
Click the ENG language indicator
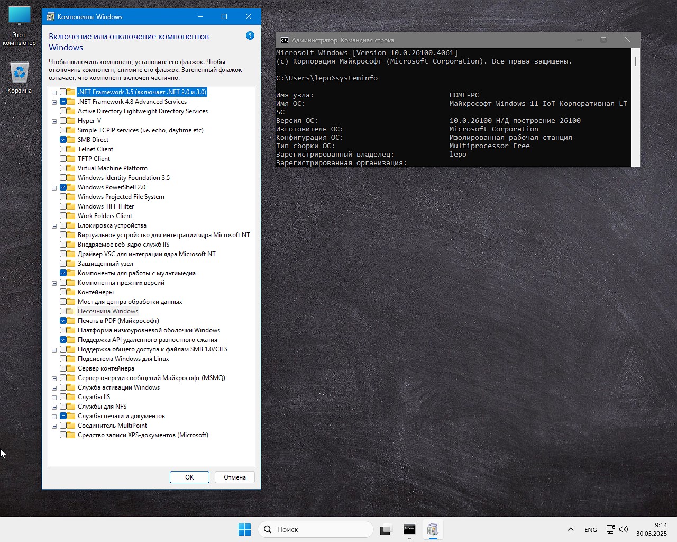591,530
